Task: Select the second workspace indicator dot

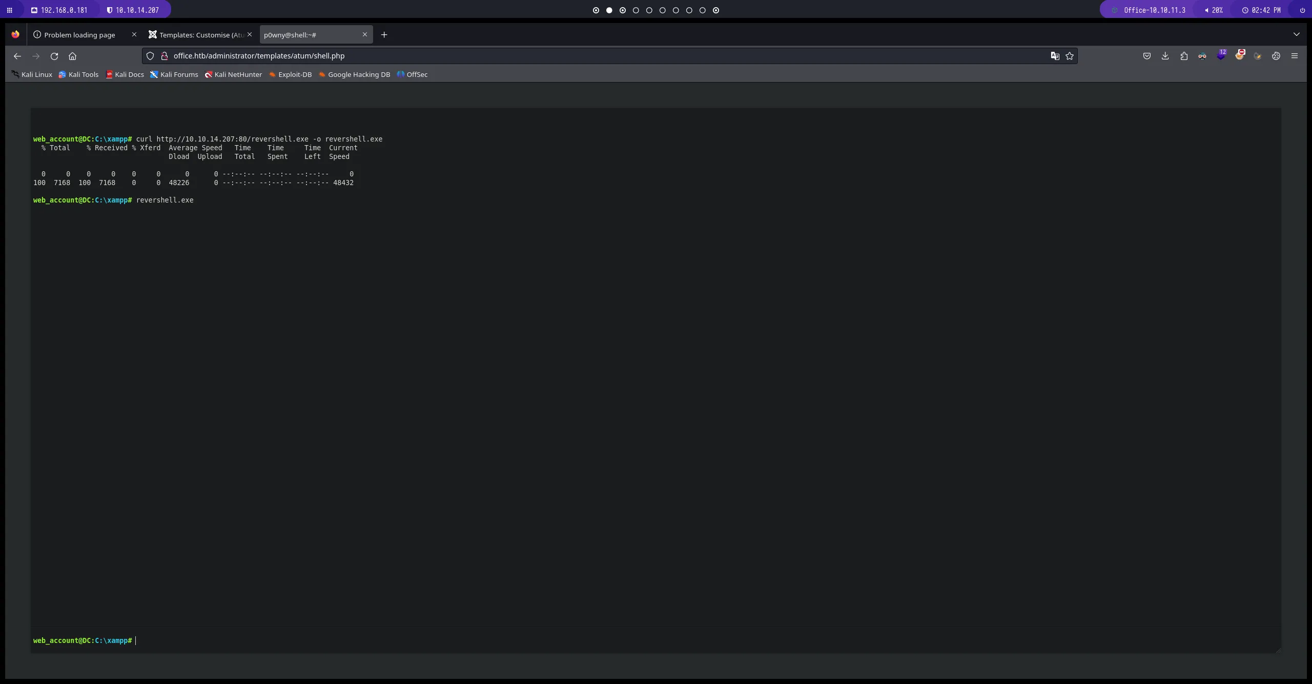Action: pos(609,10)
